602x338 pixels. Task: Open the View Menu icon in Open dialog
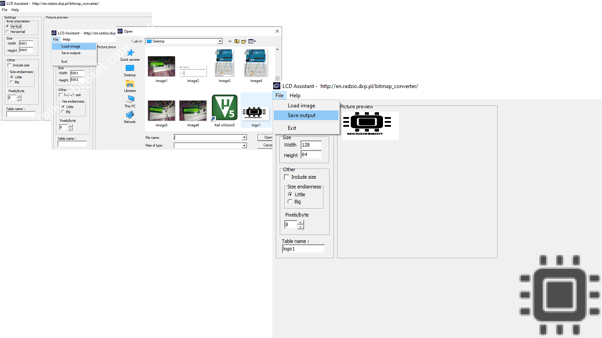251,41
